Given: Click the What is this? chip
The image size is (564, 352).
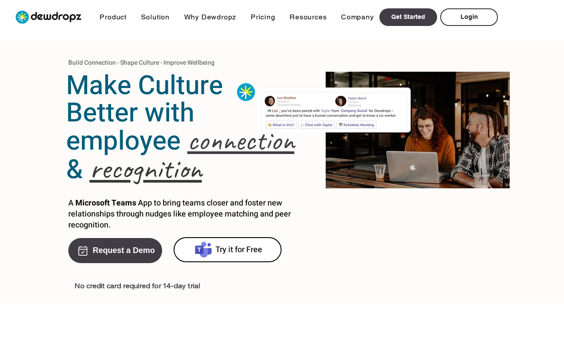Looking at the screenshot, I should (281, 125).
